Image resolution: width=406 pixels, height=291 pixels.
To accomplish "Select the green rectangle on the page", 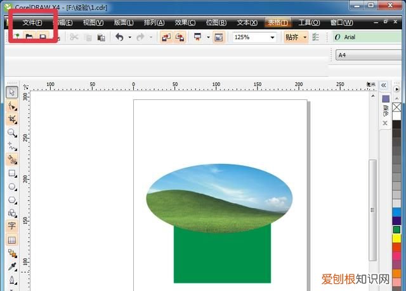I will coord(222,257).
